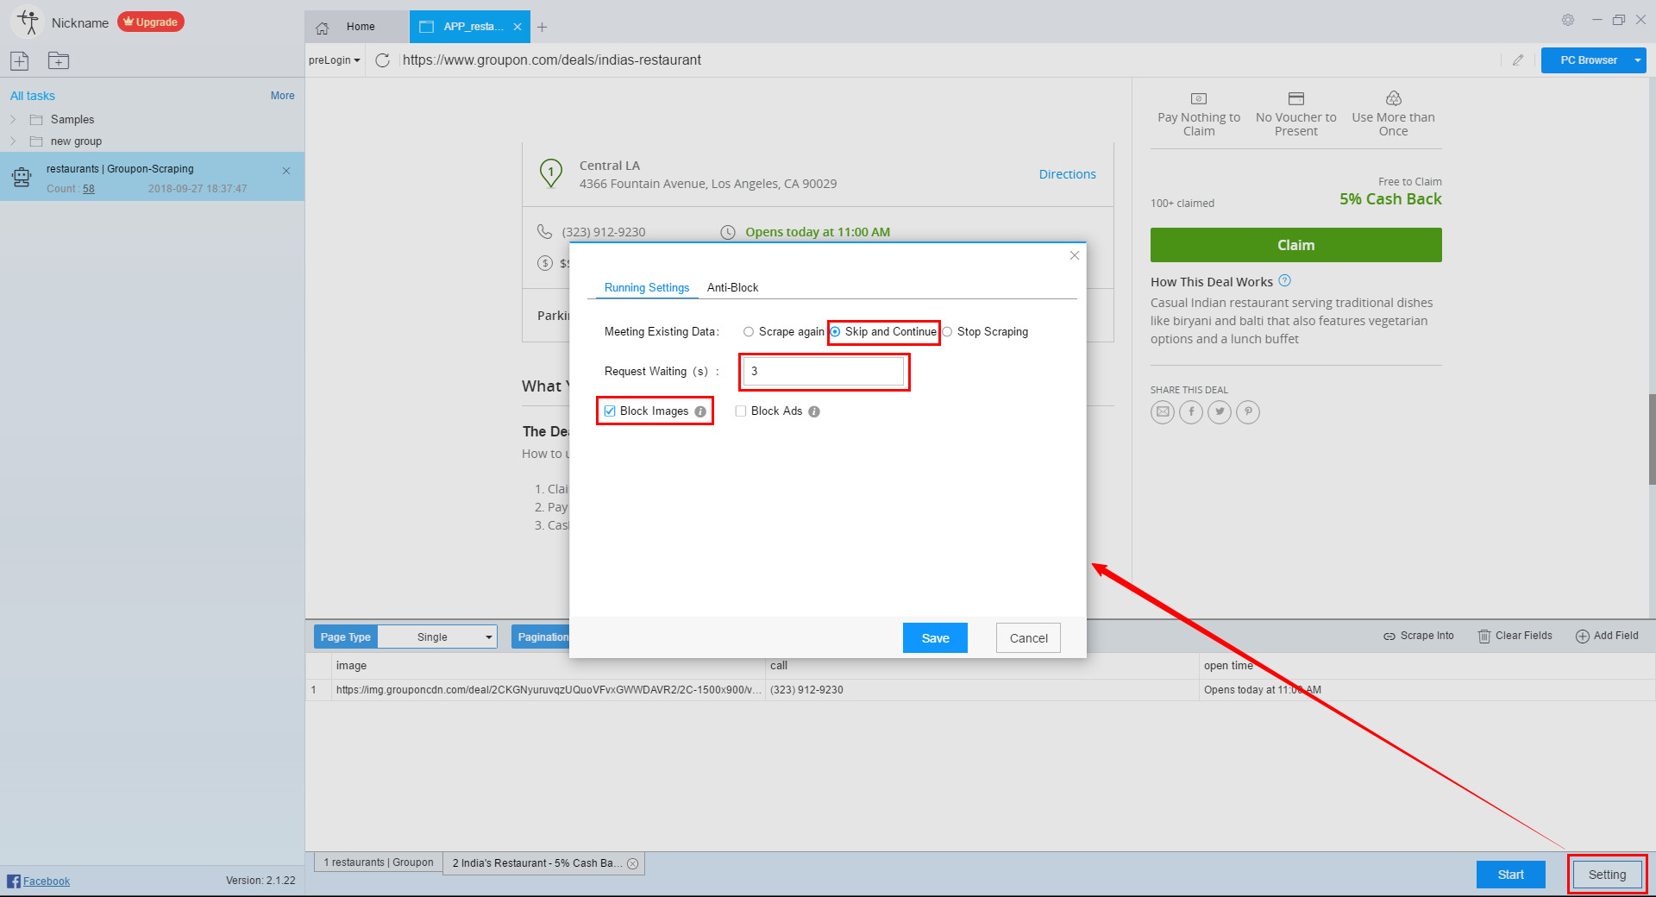Click the location pin icon for Central LA

pos(551,173)
